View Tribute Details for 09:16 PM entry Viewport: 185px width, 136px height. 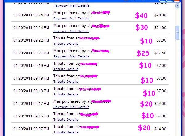click(x=66, y=119)
